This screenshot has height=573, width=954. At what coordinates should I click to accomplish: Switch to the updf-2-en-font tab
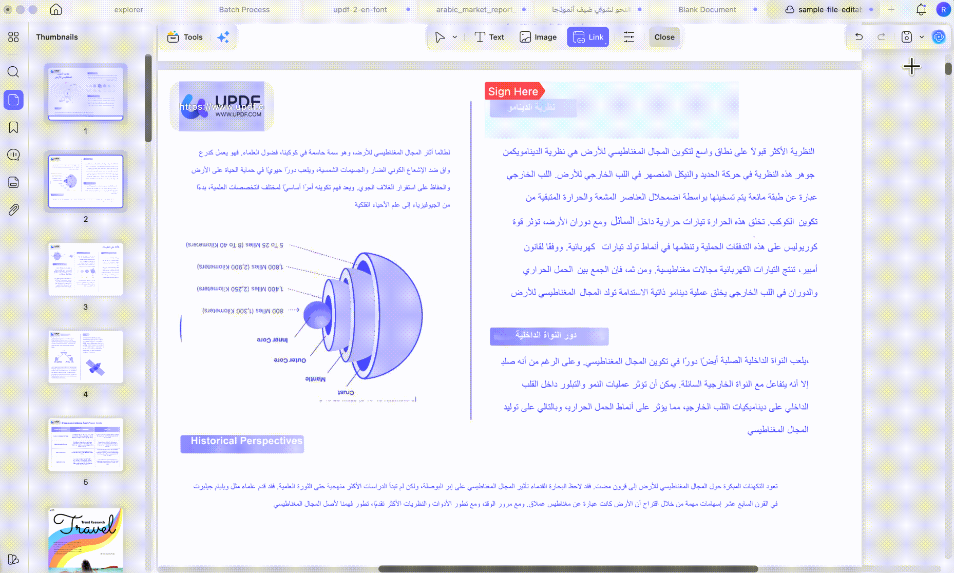[360, 9]
